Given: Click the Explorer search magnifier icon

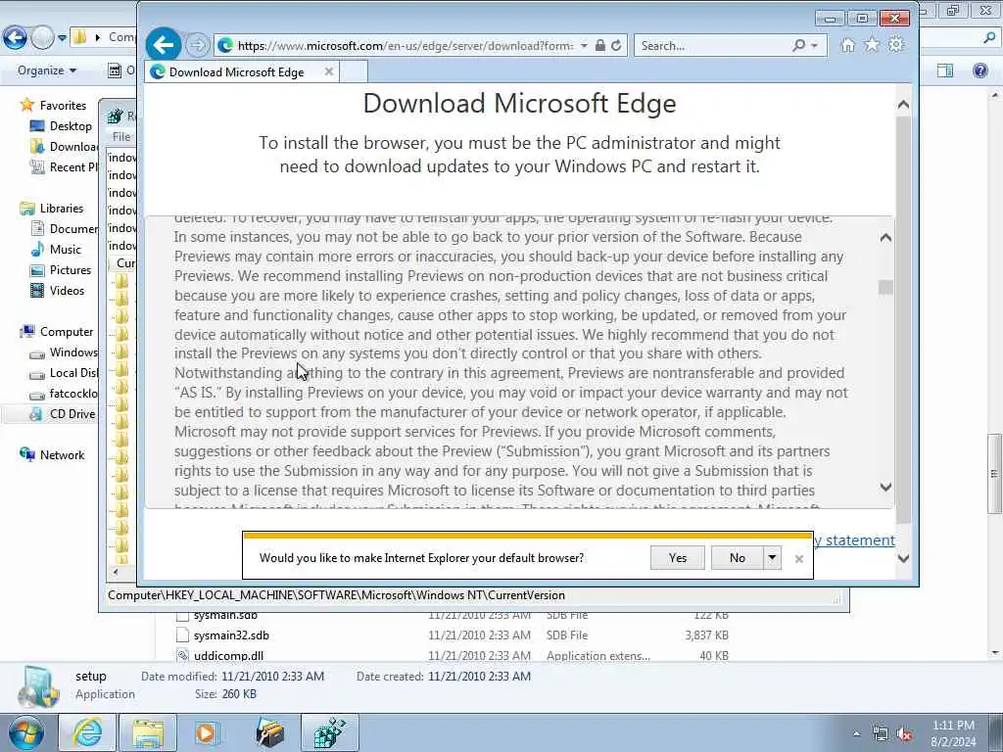Looking at the screenshot, I should click(x=990, y=38).
